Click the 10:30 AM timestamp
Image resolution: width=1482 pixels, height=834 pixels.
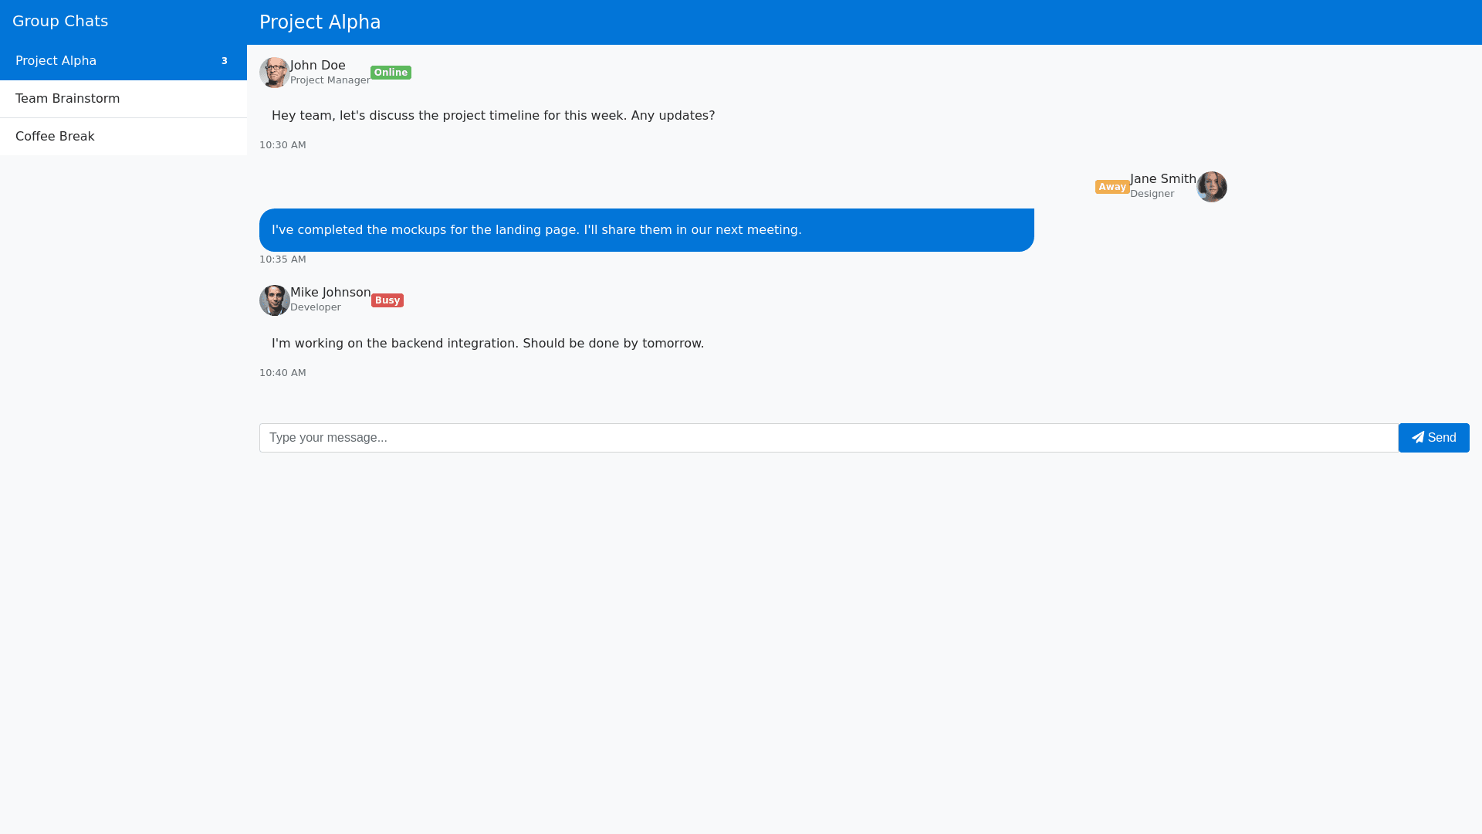point(283,144)
